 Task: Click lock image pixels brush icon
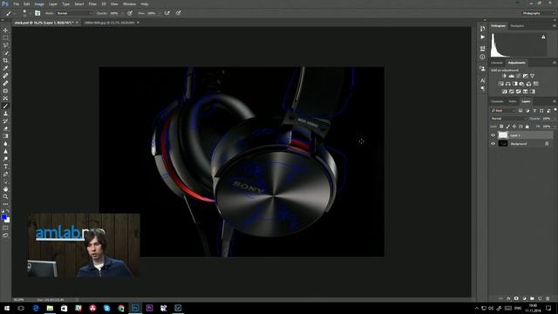507,126
